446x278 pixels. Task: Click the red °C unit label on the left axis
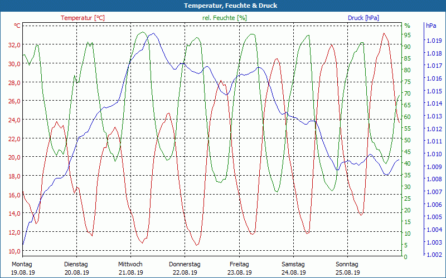(x=17, y=26)
